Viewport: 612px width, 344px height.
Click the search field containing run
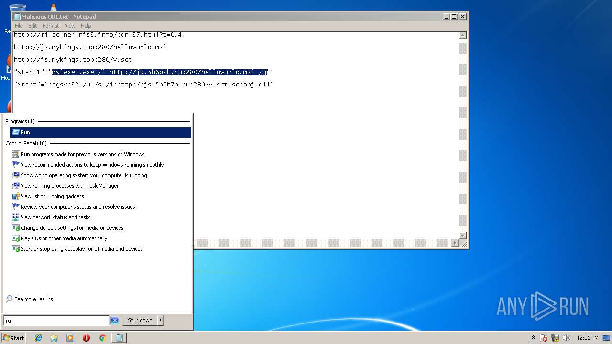pos(56,321)
